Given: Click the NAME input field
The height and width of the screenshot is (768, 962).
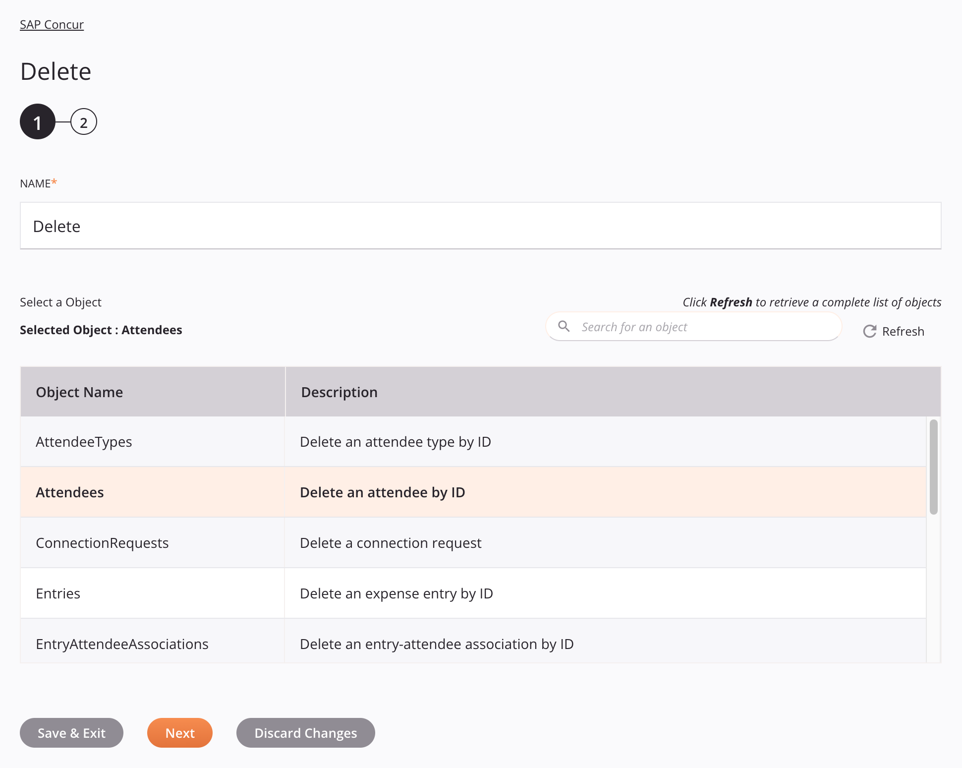Looking at the screenshot, I should (x=480, y=226).
